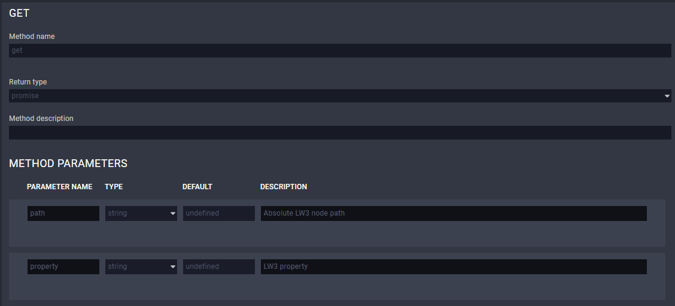This screenshot has height=306, width=675.
Task: Click the GET section heading
Action: [19, 13]
